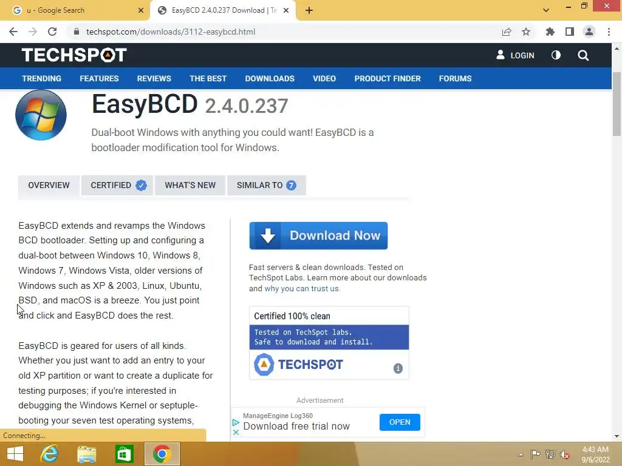Click 'Download free trial now' ad text

coord(296,427)
